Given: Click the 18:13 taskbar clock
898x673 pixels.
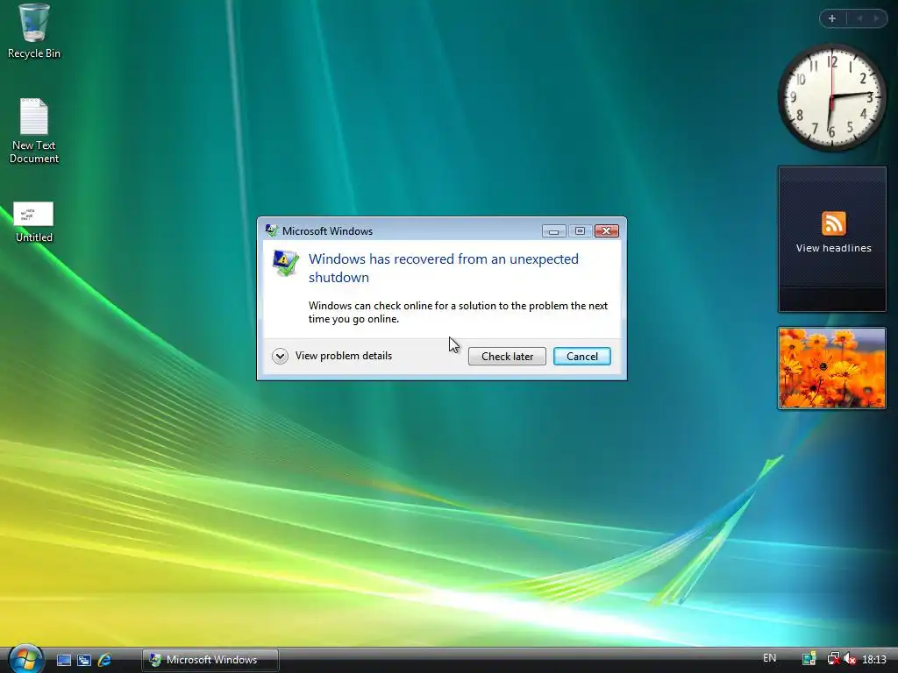Looking at the screenshot, I should (874, 660).
